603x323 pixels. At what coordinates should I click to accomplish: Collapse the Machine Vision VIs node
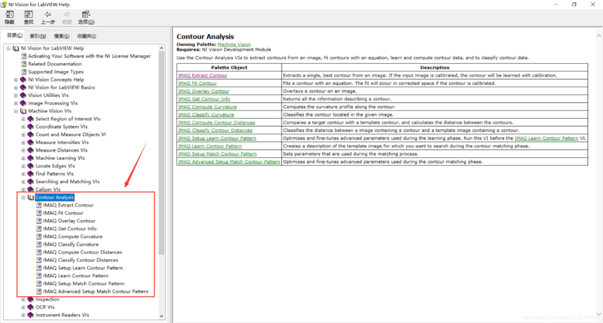(16, 111)
